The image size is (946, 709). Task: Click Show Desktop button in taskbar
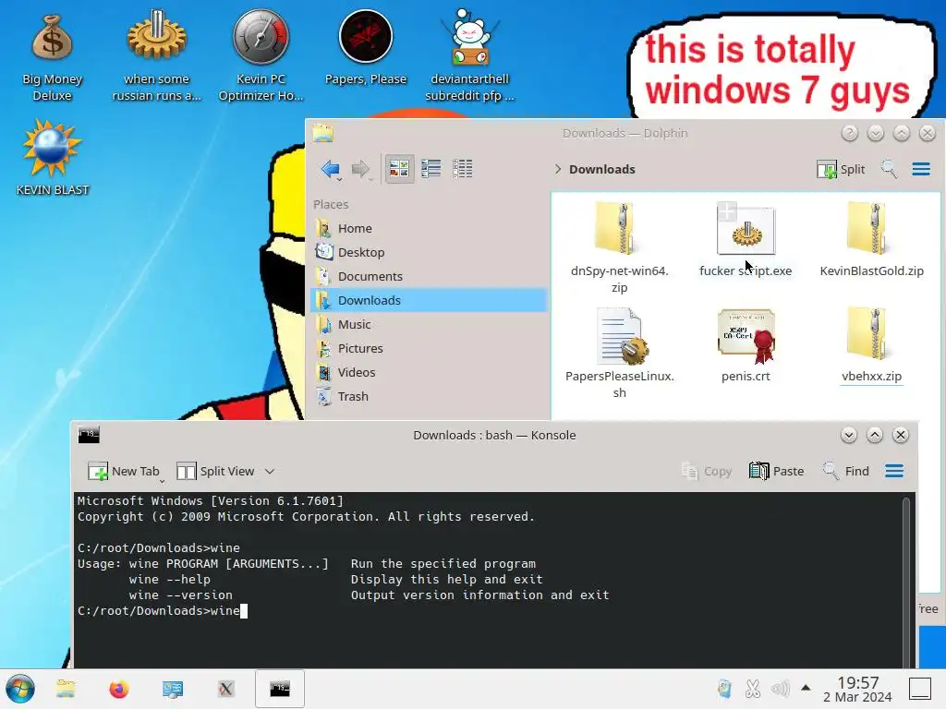[920, 689]
